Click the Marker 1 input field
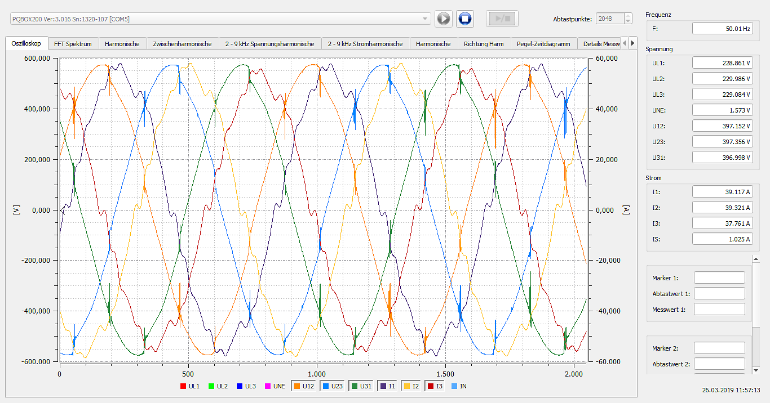Screen dimensions: 770x403 (x=719, y=277)
